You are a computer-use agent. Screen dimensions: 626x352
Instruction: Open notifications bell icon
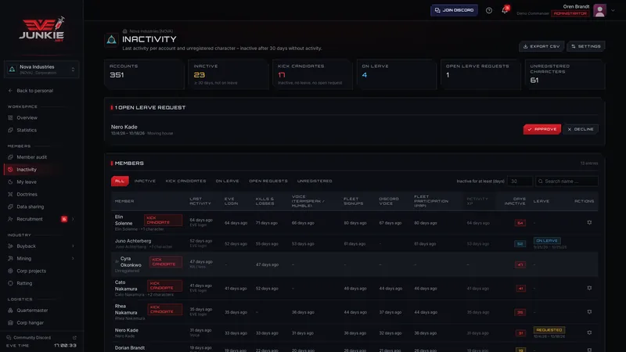(505, 10)
